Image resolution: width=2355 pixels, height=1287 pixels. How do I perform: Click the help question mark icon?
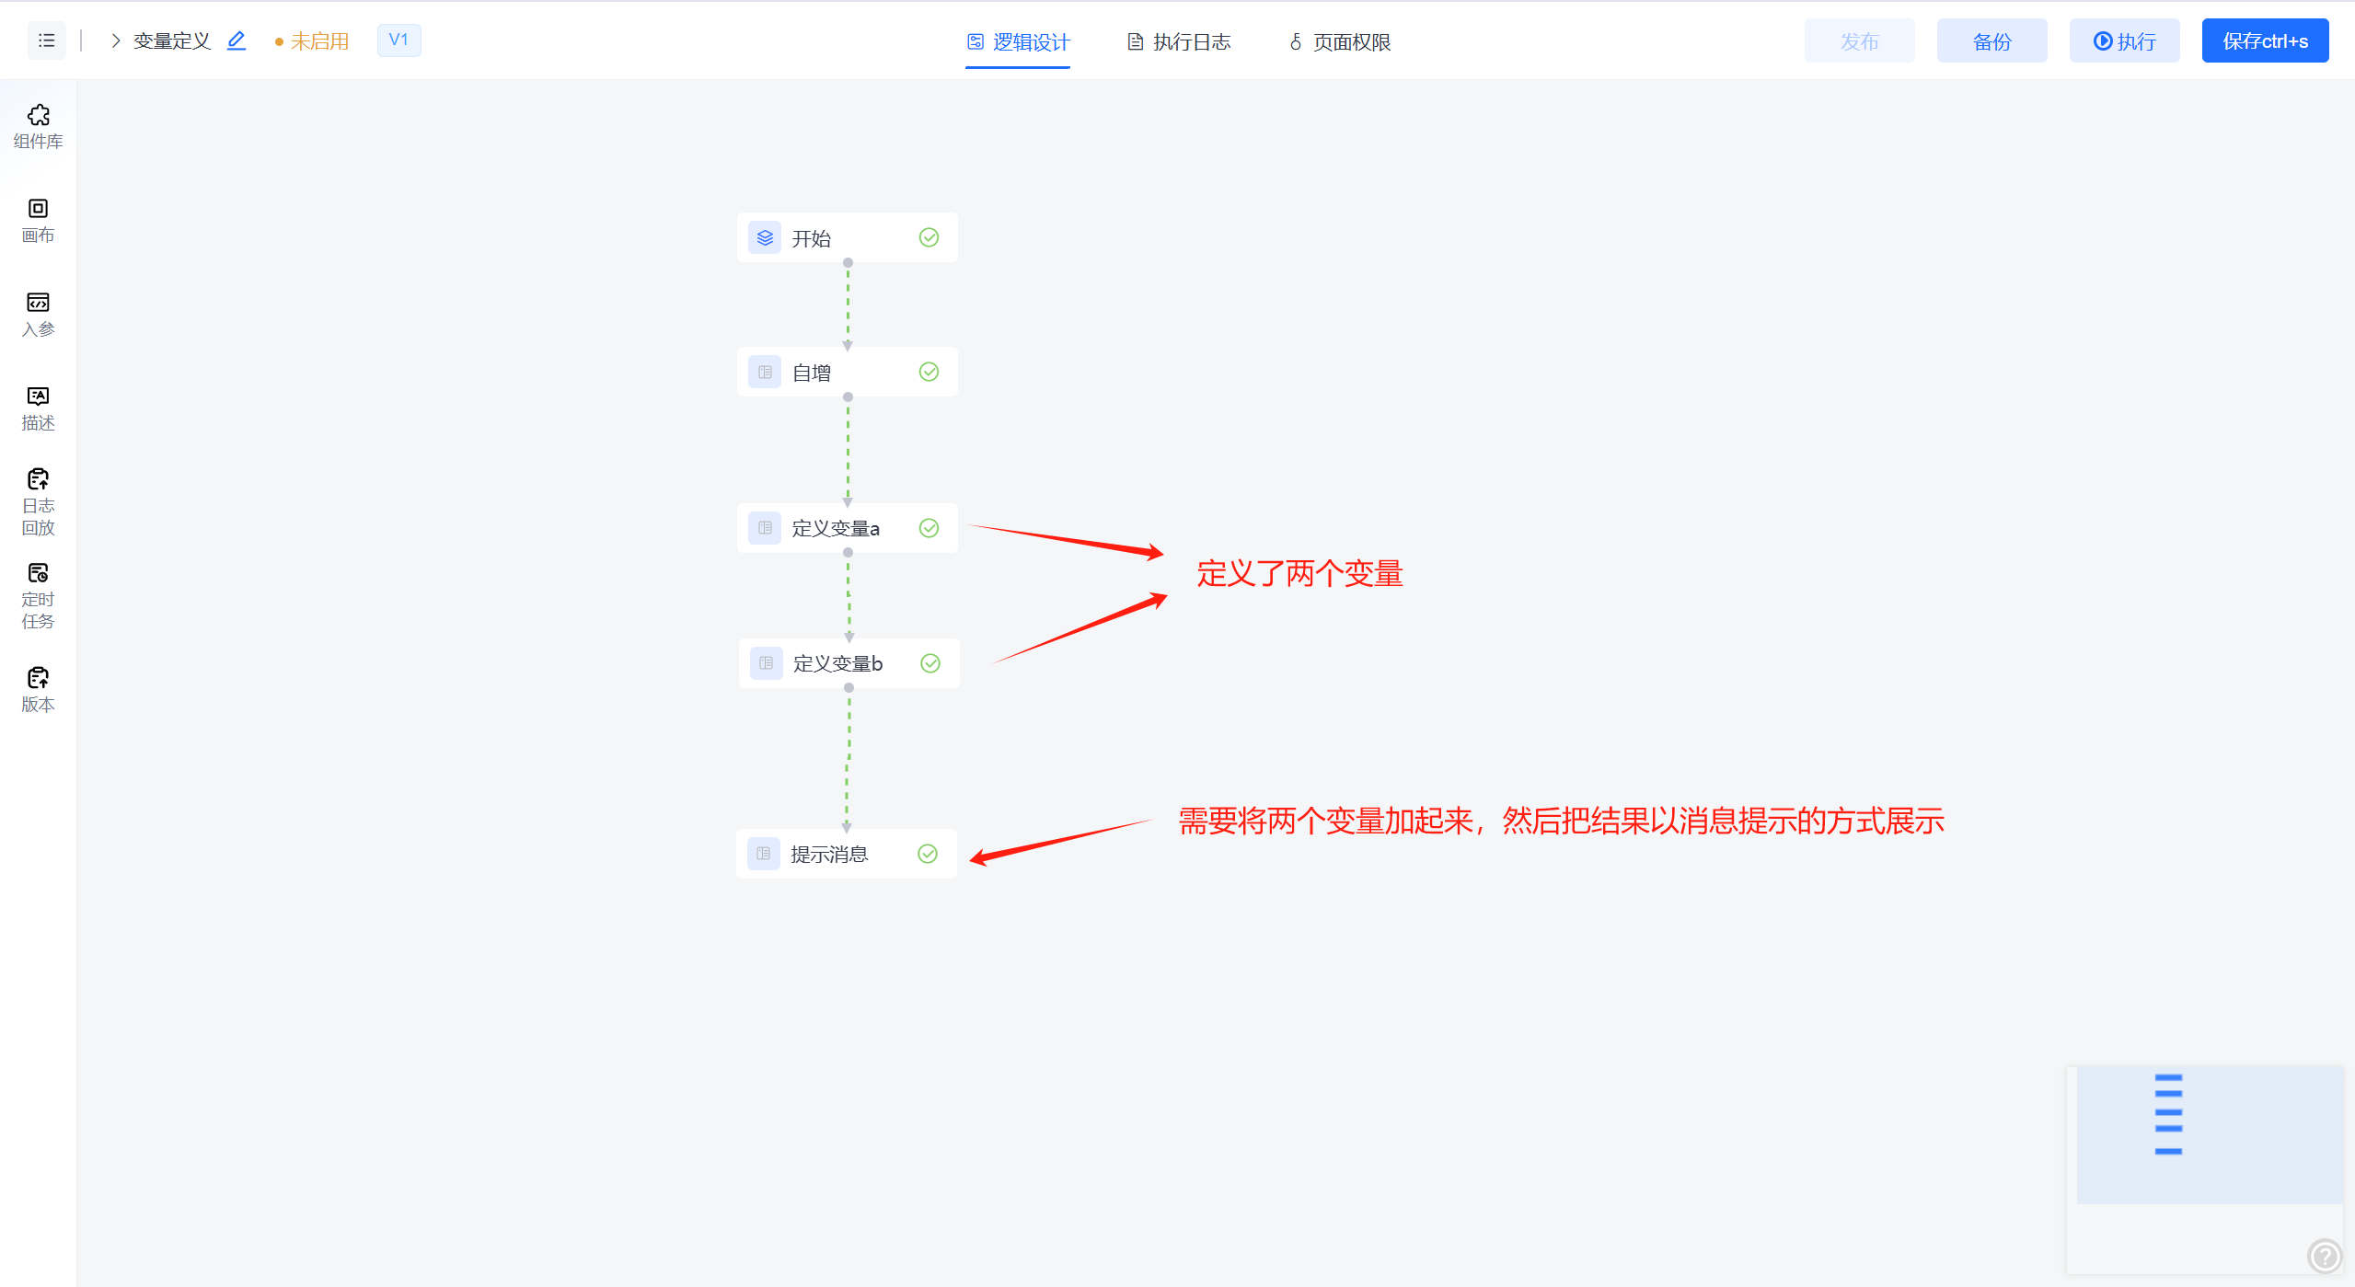coord(2324,1255)
